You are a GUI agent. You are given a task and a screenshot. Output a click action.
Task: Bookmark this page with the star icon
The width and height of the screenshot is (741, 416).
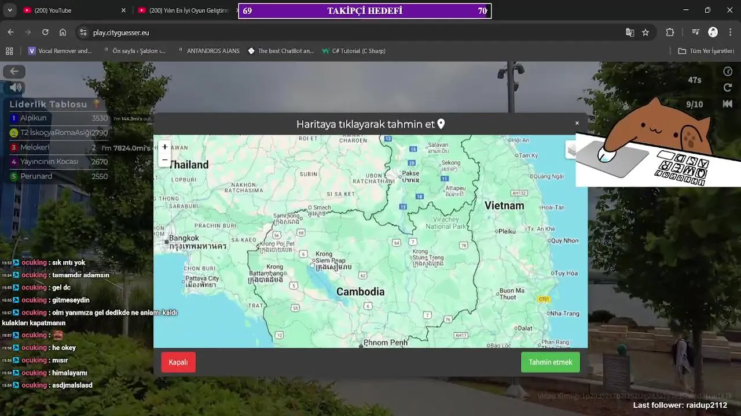[x=645, y=32]
